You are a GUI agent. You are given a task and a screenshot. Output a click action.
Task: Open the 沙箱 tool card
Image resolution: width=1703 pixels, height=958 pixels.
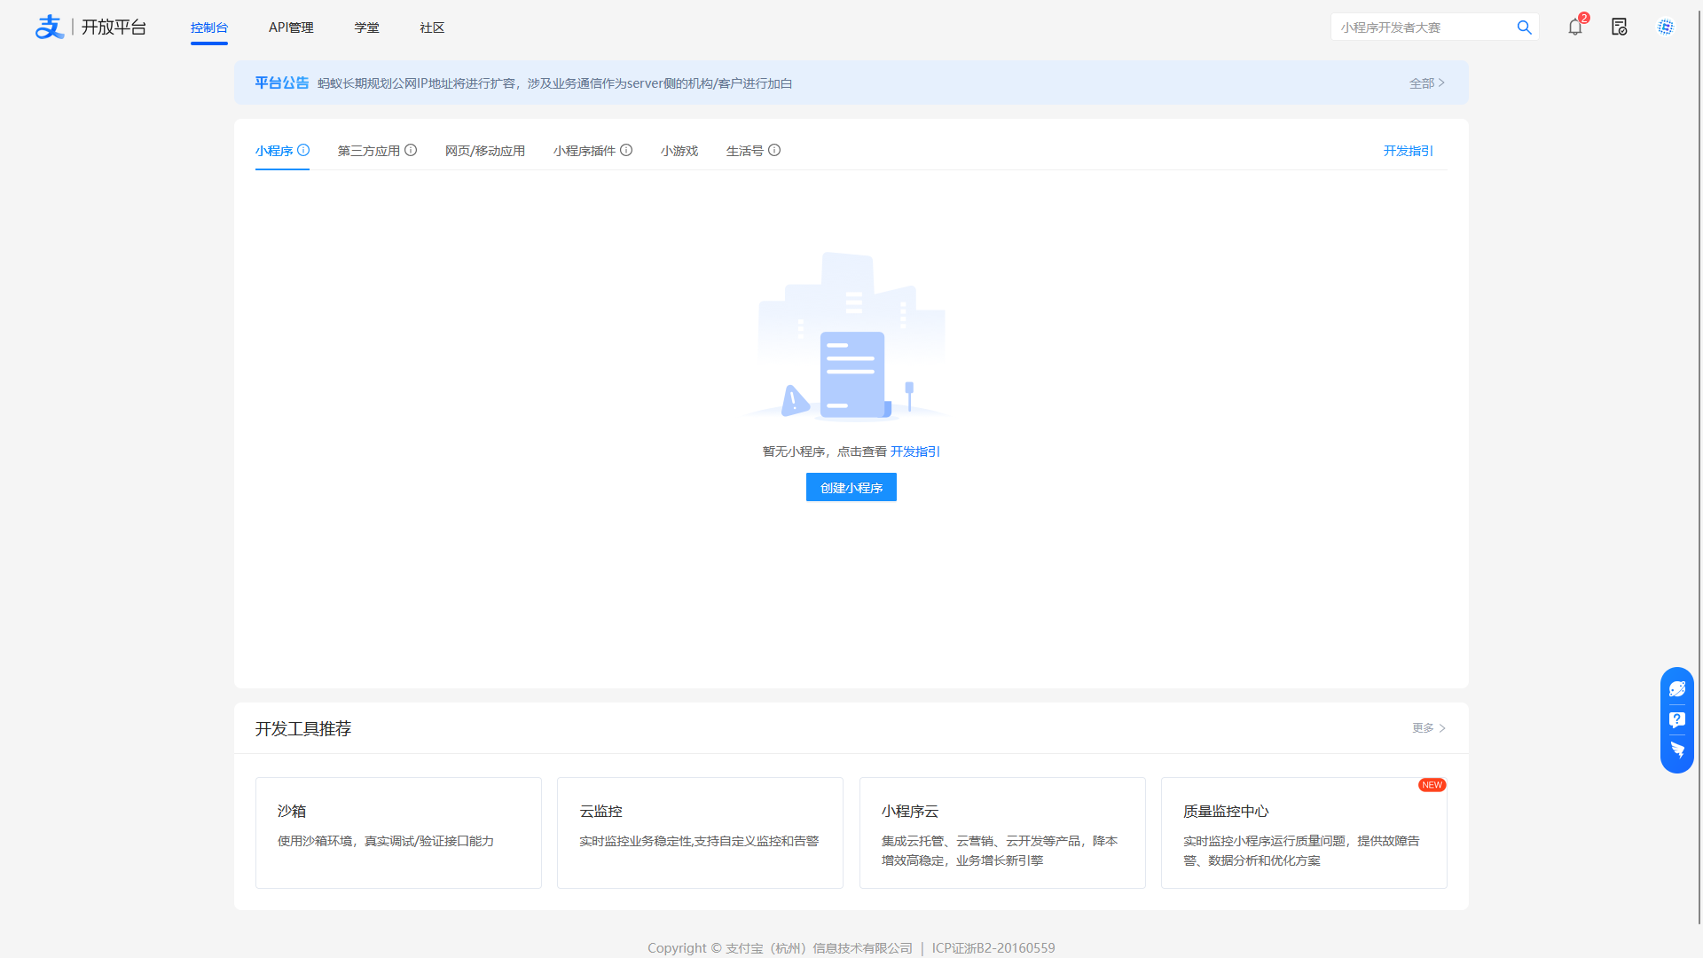398,832
